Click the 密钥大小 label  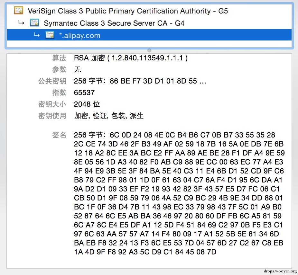click(52, 104)
